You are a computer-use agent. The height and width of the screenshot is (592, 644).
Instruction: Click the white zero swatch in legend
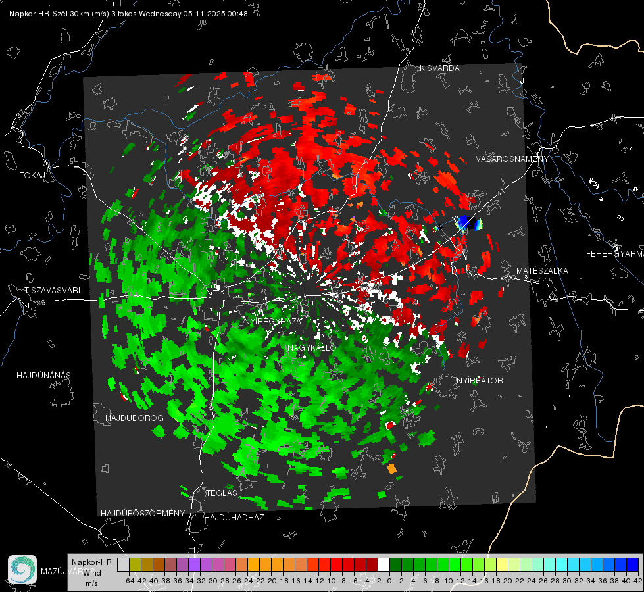pyautogui.click(x=384, y=564)
